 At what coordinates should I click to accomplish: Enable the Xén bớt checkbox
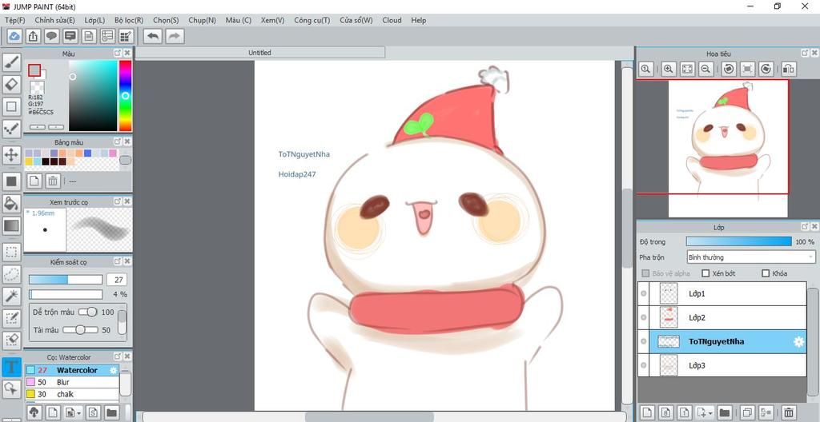pyautogui.click(x=705, y=273)
